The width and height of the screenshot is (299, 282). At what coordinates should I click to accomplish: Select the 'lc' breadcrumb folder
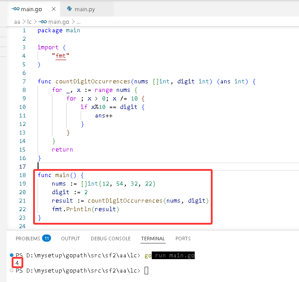tap(30, 22)
